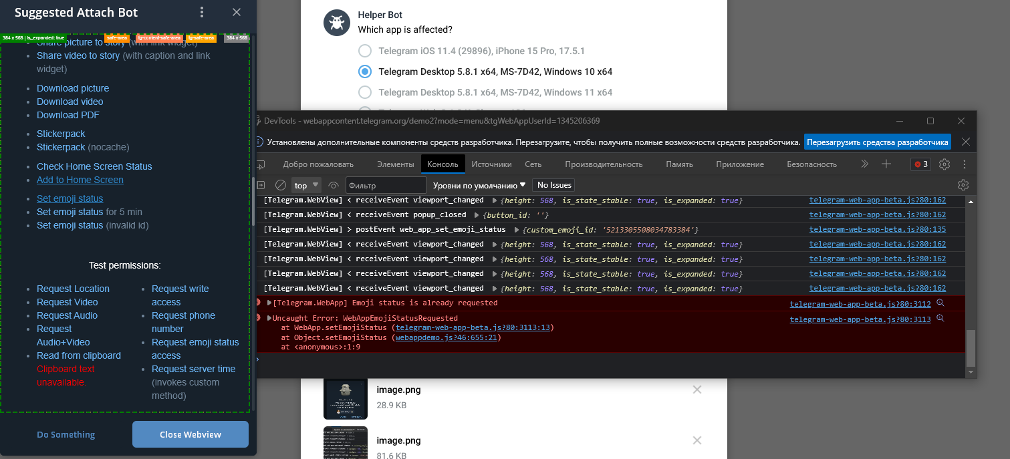Switch to the Память tab
The width and height of the screenshot is (1010, 459).
(x=679, y=164)
